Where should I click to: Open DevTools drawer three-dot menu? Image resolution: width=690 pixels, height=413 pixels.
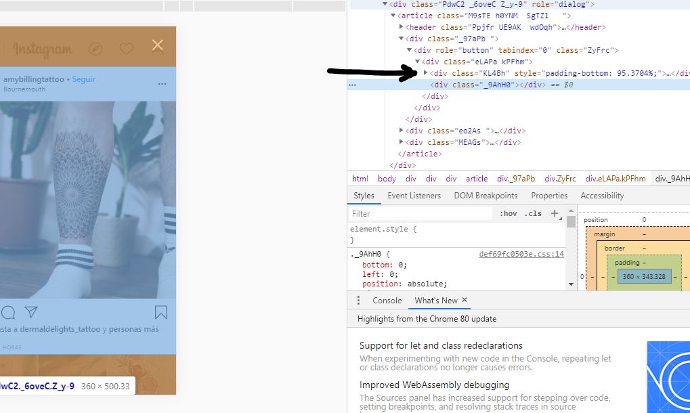pyautogui.click(x=359, y=301)
